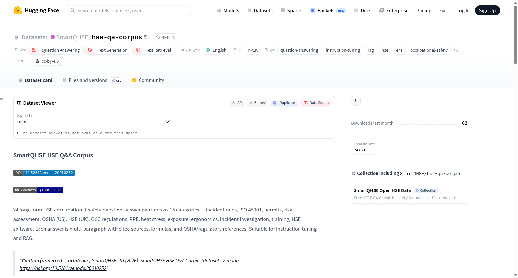518x278 pixels.
Task: Open the DOI 10.5281/zenodo.20010252 badge
Action: tap(44, 173)
